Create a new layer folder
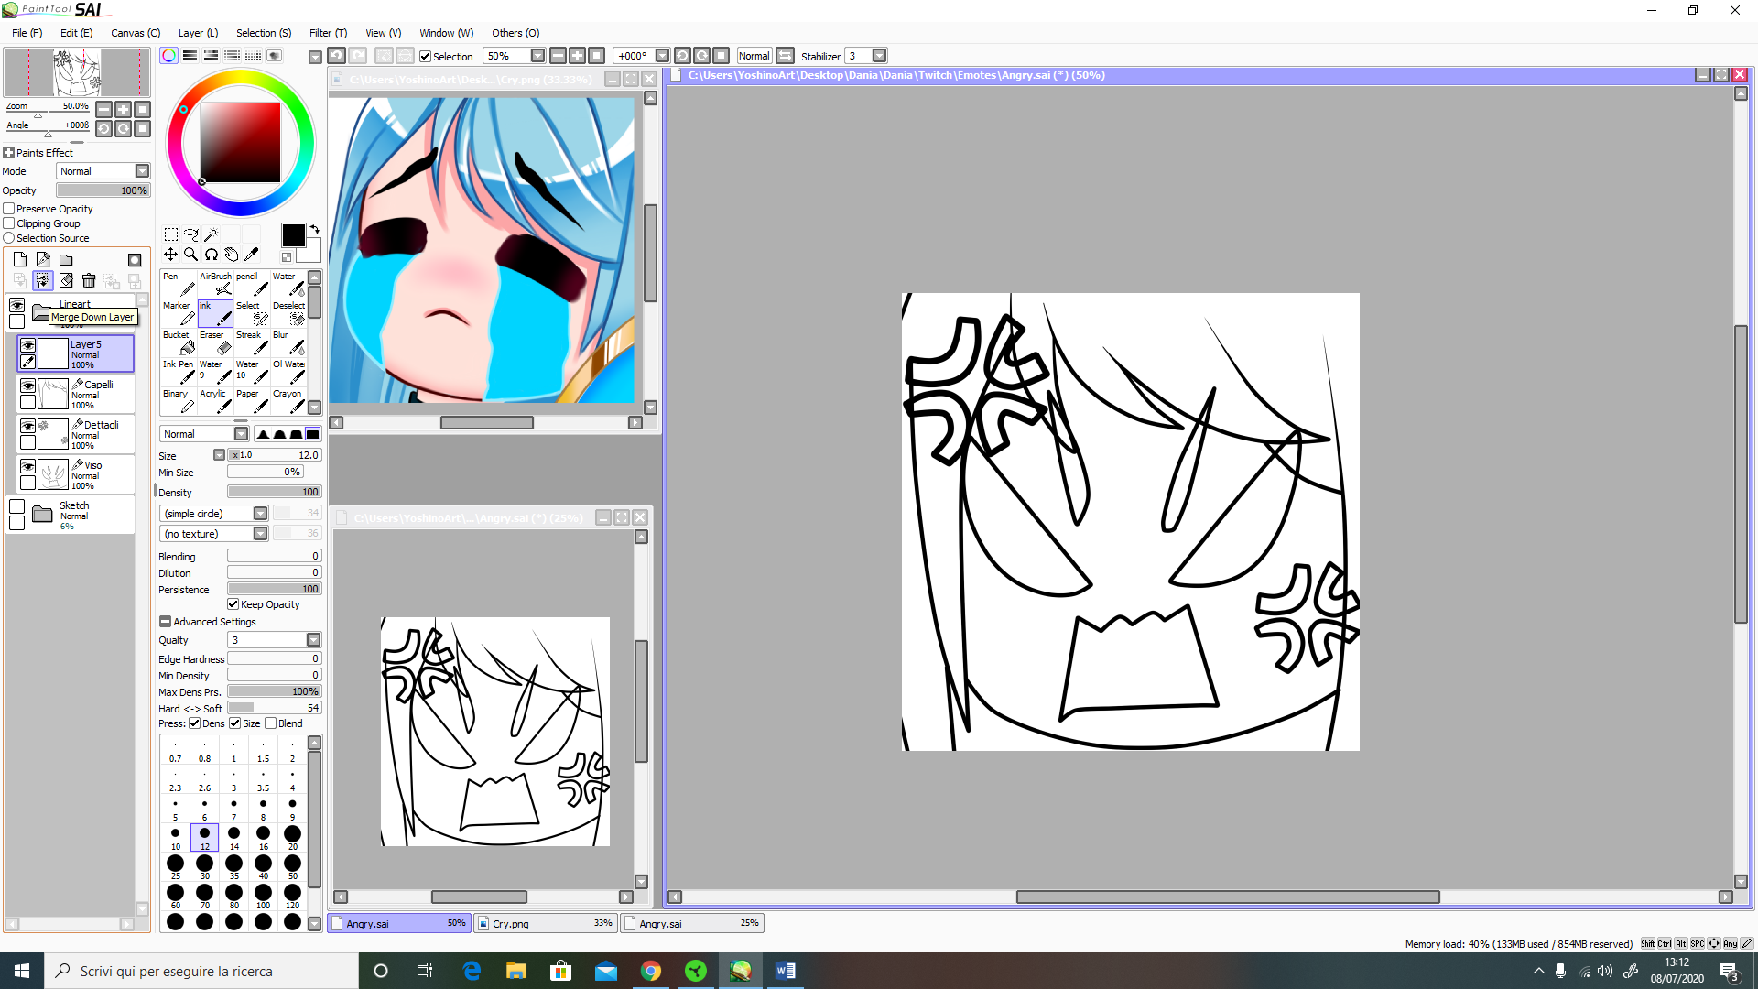1758x989 pixels. [66, 260]
